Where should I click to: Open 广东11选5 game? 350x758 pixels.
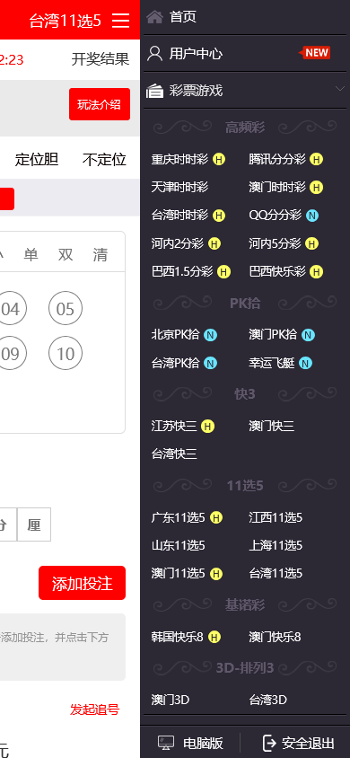point(178,517)
